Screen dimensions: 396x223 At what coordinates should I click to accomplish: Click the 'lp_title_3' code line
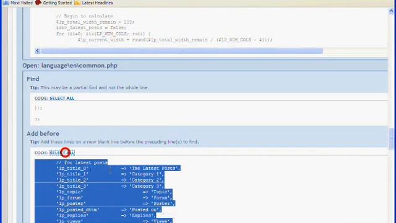110,186
